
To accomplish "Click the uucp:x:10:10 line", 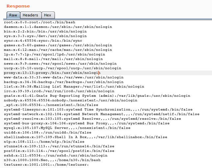I will click(x=62, y=68).
